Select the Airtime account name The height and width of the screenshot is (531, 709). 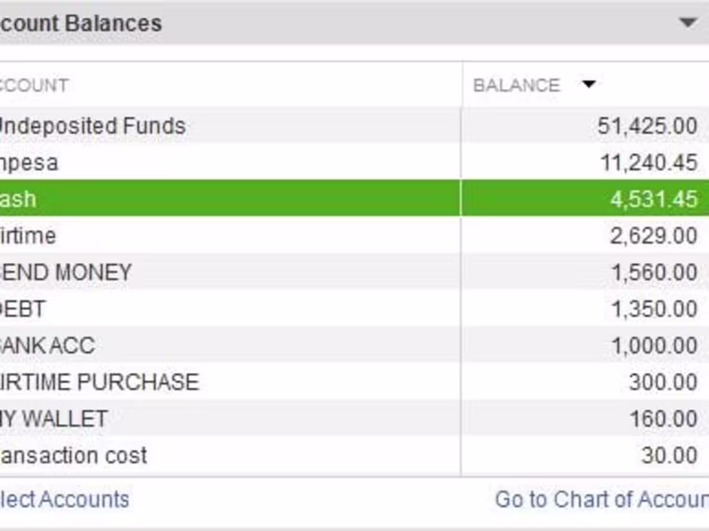28,236
